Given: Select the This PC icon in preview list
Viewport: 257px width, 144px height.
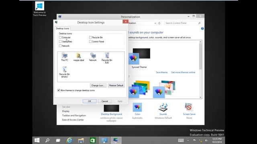Looking at the screenshot, I should [x=65, y=57].
